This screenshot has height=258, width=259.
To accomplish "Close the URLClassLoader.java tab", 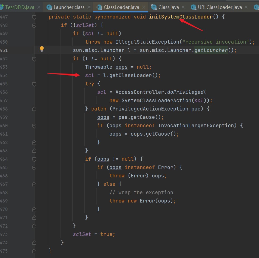I will click(x=246, y=7).
